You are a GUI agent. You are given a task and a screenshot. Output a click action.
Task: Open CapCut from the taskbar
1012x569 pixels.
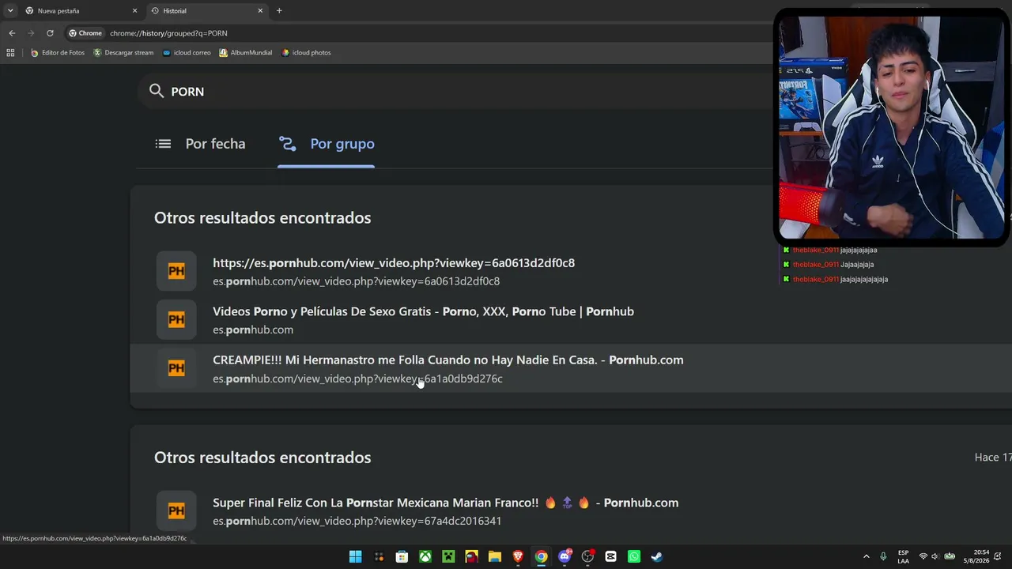[x=610, y=556]
